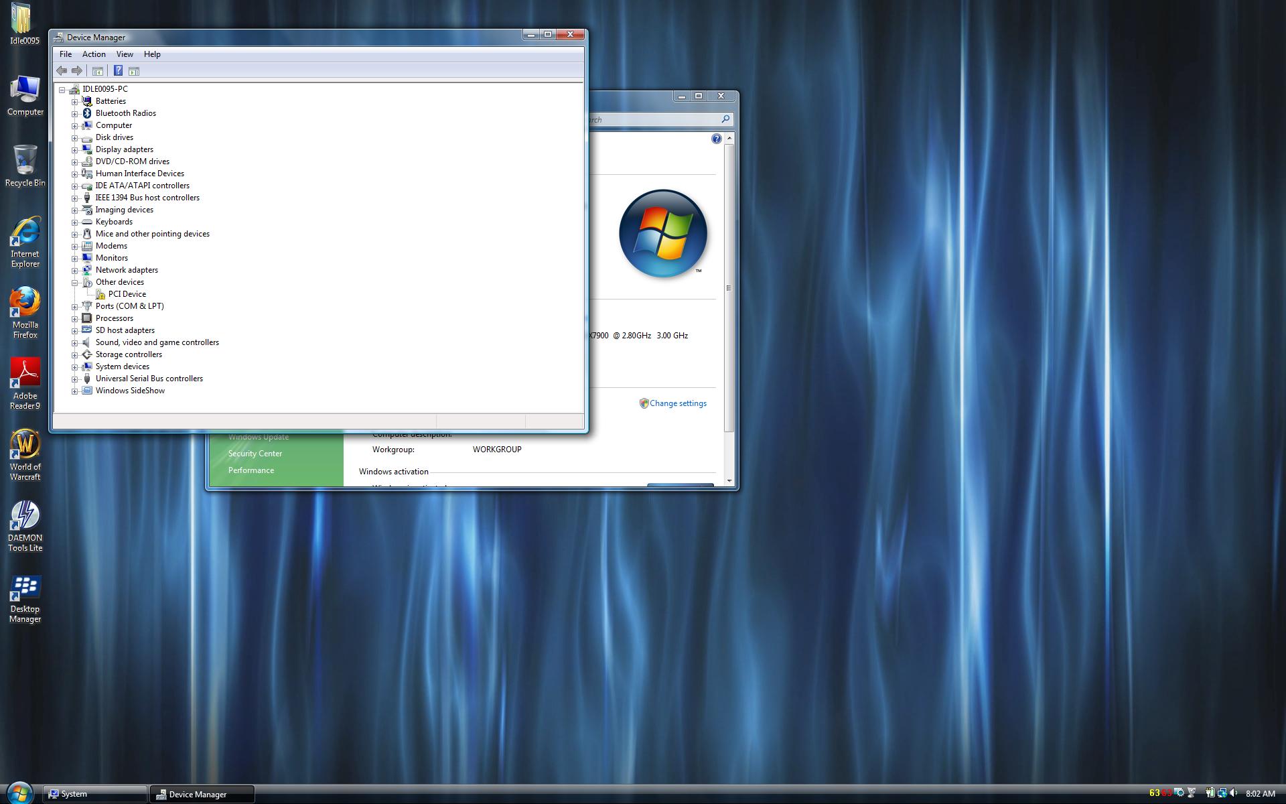
Task: Open the File menu
Action: pyautogui.click(x=66, y=54)
